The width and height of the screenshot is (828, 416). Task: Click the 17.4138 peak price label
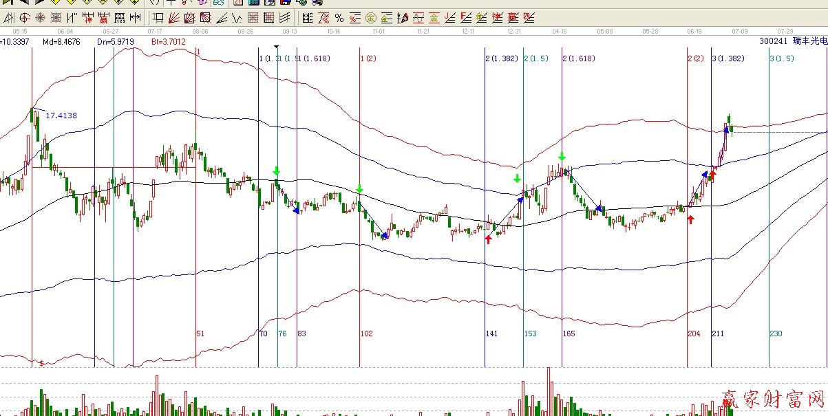click(x=61, y=116)
